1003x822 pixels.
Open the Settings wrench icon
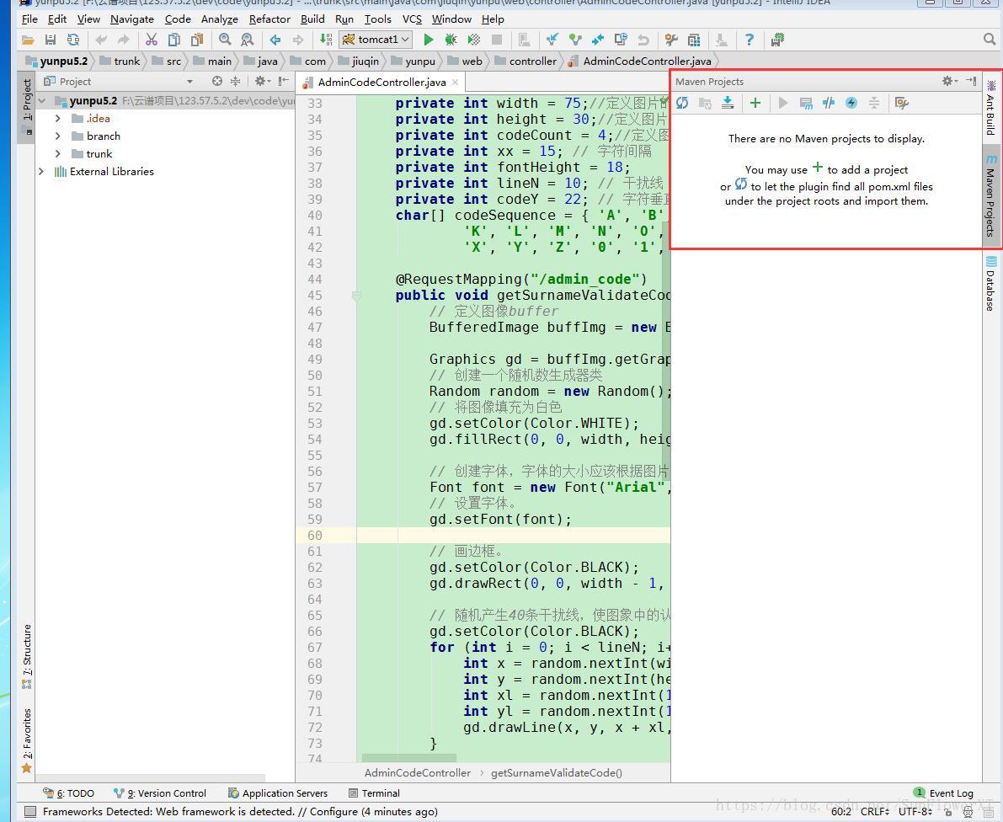tap(671, 40)
